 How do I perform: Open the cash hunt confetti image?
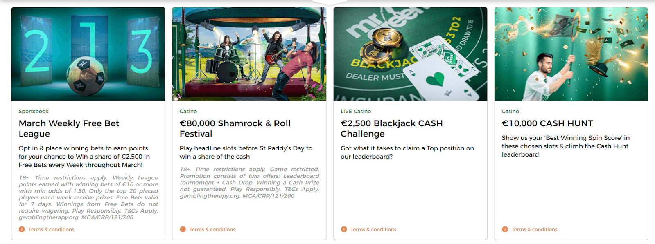click(571, 54)
